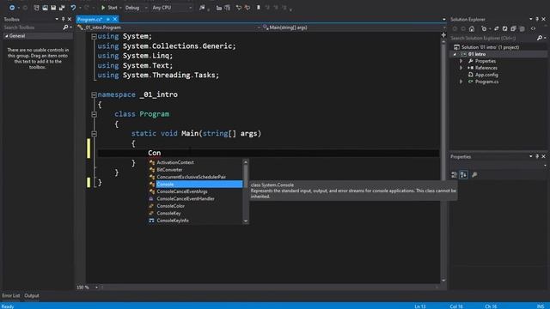
Task: Select the 01 intro project node
Action: coord(477,54)
